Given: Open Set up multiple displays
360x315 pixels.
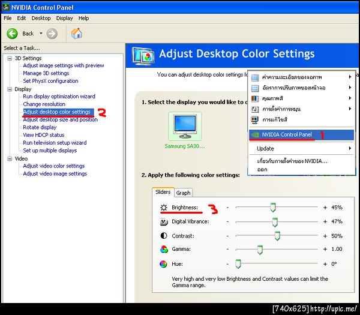Looking at the screenshot, I should coord(50,151).
